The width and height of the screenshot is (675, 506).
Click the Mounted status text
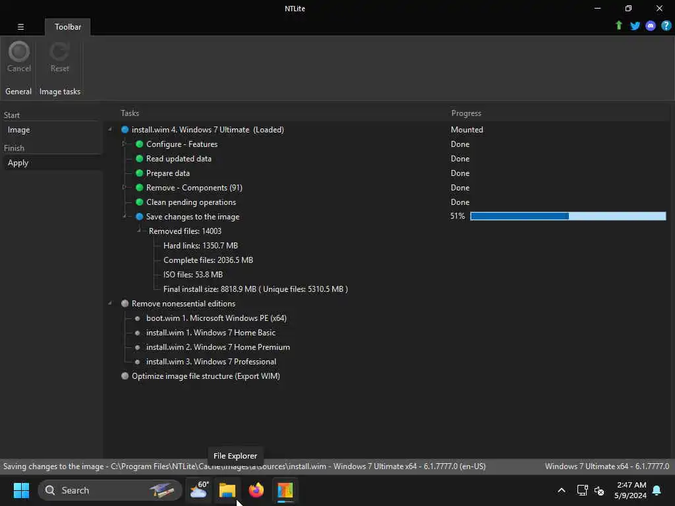tap(467, 130)
